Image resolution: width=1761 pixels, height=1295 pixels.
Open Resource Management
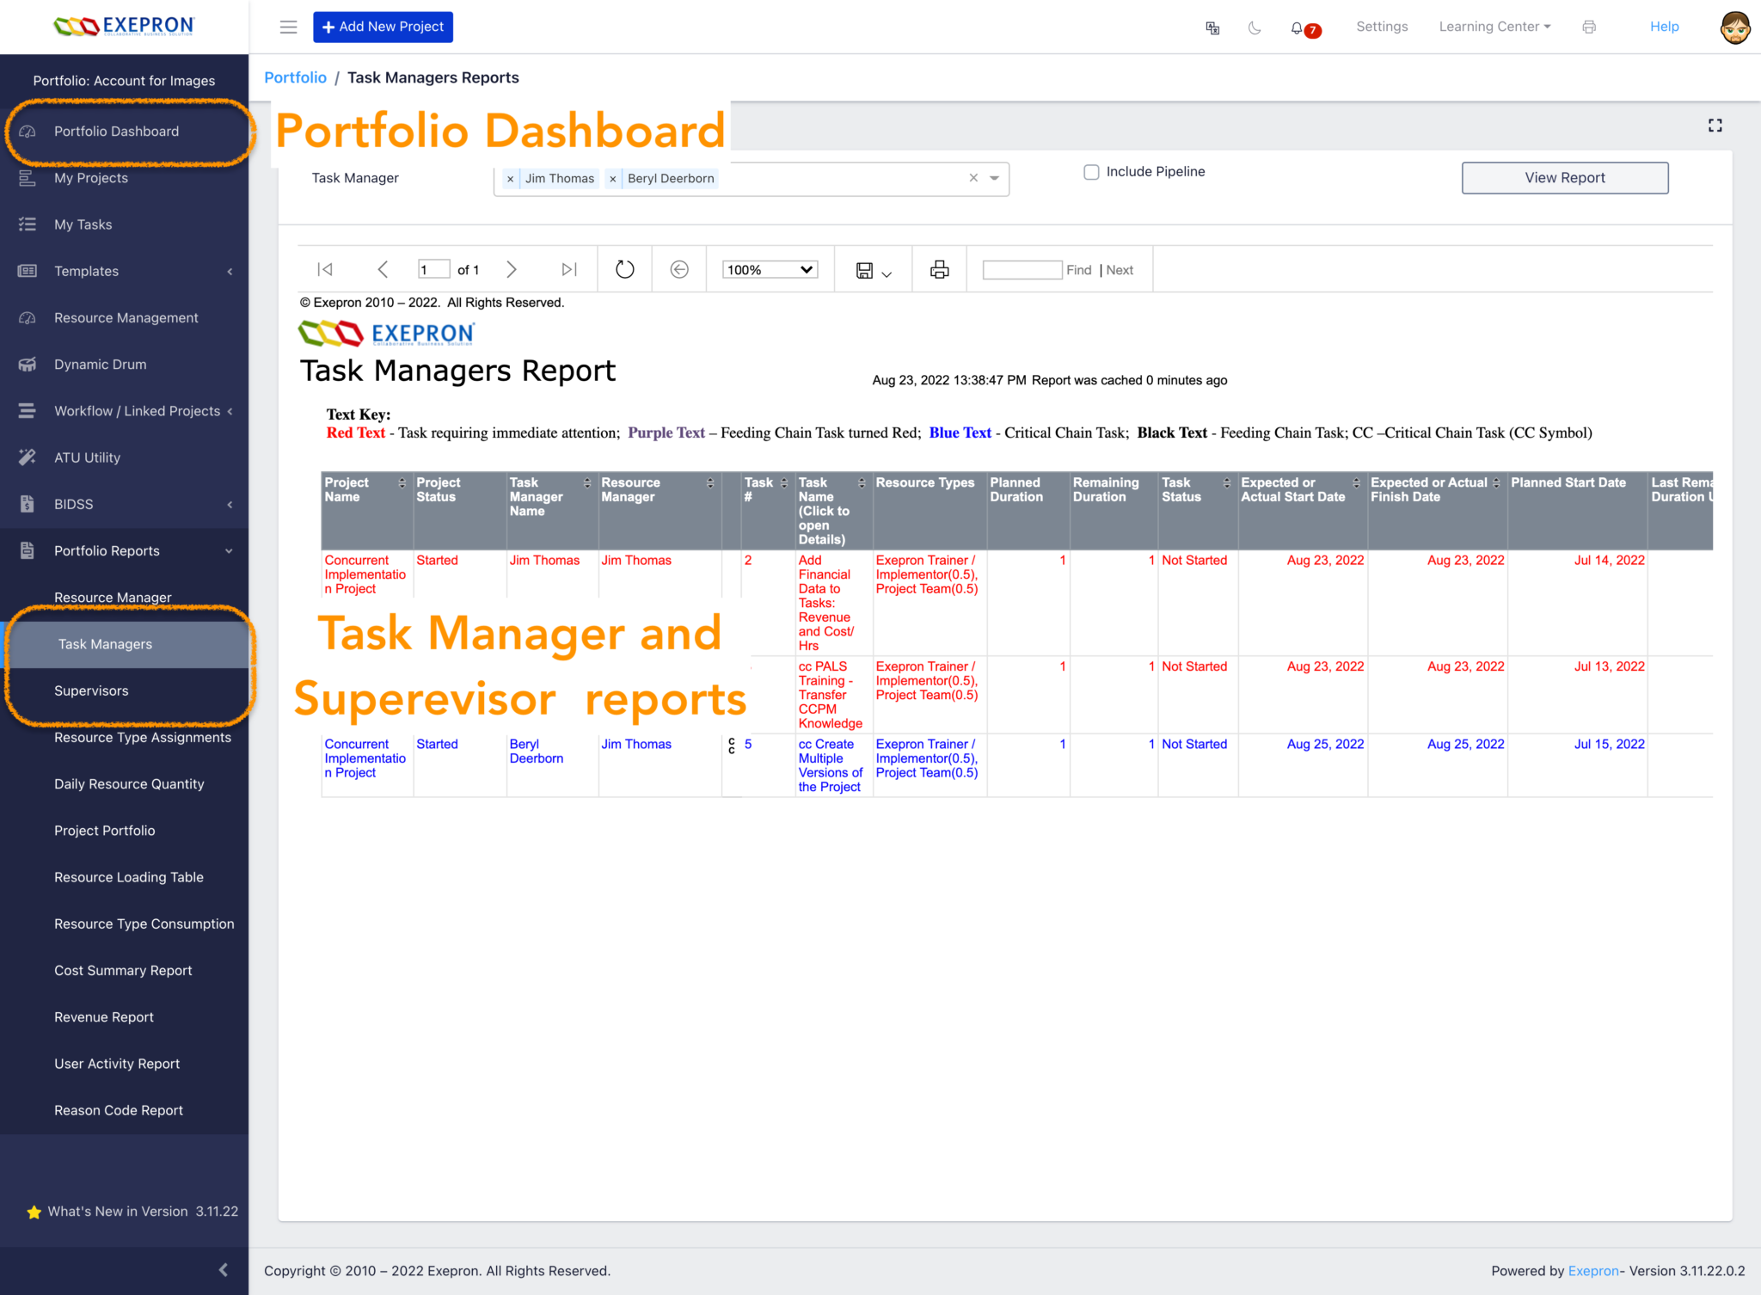[x=125, y=318]
